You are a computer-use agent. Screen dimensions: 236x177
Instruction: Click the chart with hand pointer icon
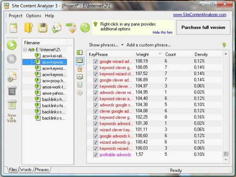(79, 77)
